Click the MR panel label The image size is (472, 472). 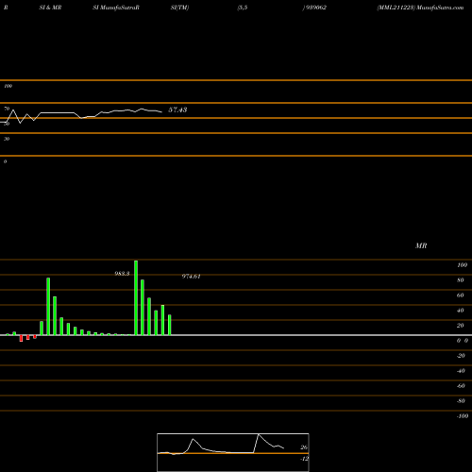pyautogui.click(x=421, y=245)
